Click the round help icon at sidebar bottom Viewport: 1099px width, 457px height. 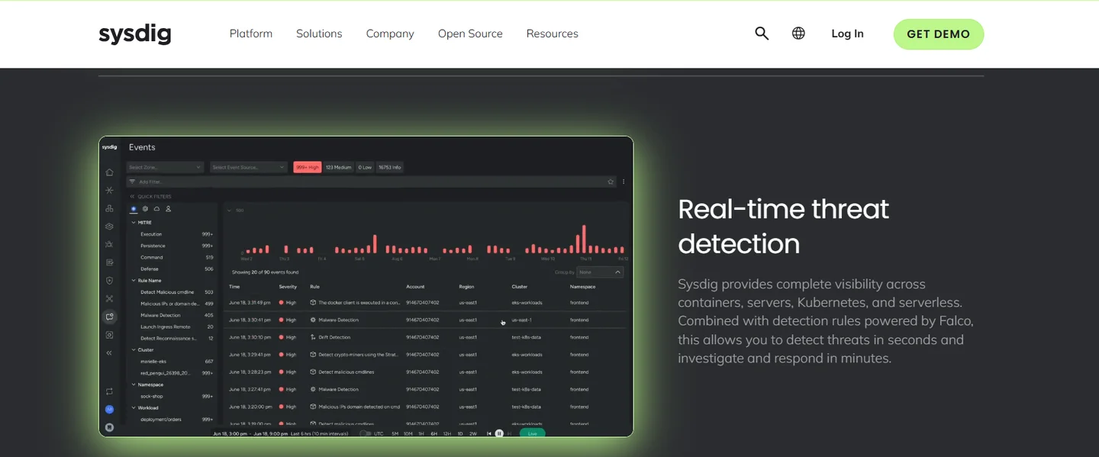pos(110,427)
